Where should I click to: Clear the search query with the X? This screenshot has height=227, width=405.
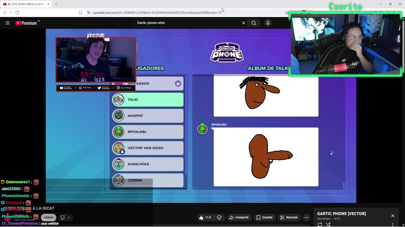[244, 23]
